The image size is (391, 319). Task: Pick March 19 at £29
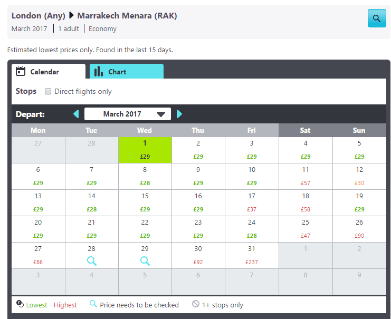(359, 203)
